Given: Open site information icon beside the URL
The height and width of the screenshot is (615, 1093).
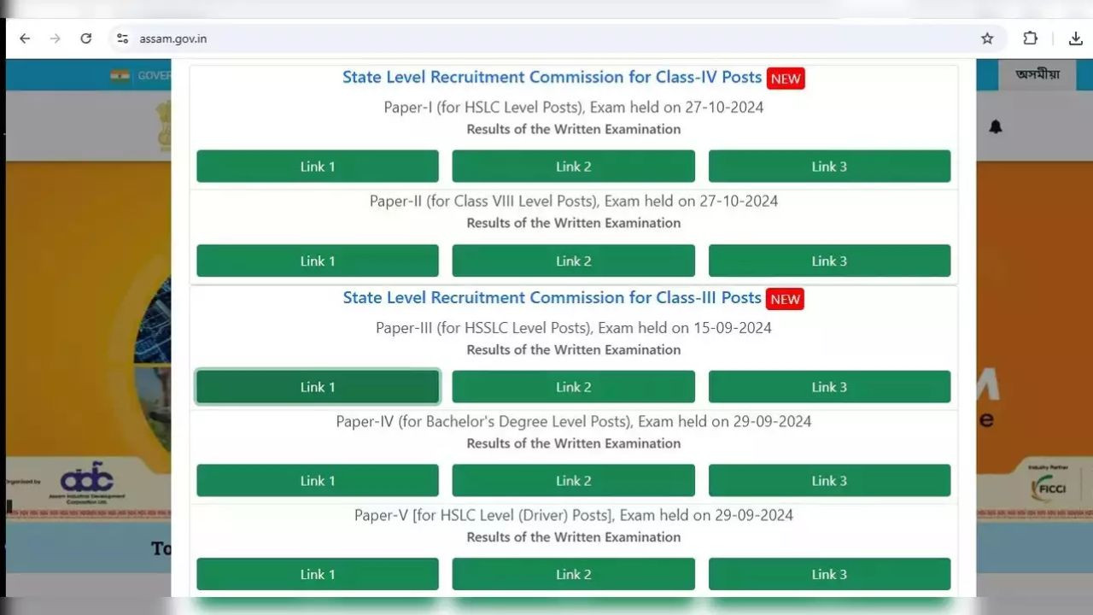Looking at the screenshot, I should tap(123, 38).
